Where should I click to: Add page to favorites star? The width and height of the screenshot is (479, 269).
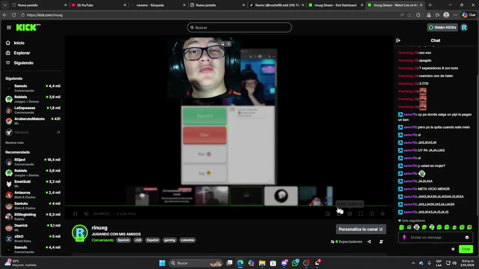click(x=409, y=15)
